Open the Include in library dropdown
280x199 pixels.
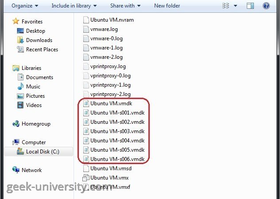(x=74, y=6)
